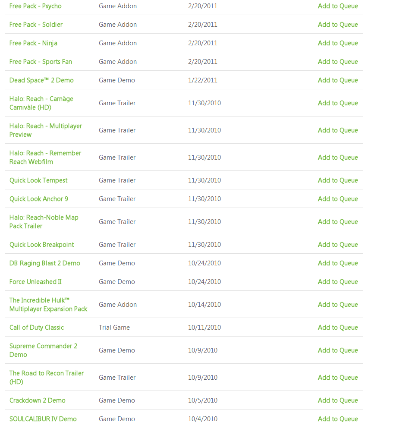This screenshot has width=409, height=422.
Task: Open the Force Unleashed II link
Action: pos(35,282)
